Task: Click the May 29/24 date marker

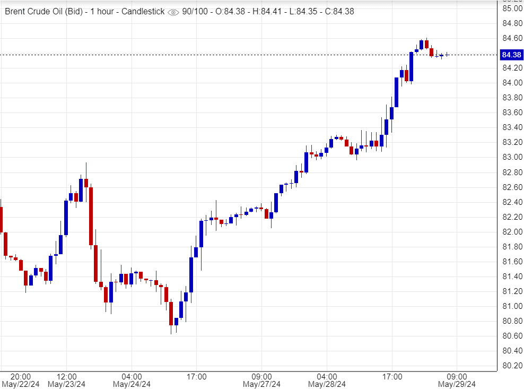Action: (456, 384)
